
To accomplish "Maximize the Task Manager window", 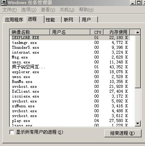I will point(139,3).
